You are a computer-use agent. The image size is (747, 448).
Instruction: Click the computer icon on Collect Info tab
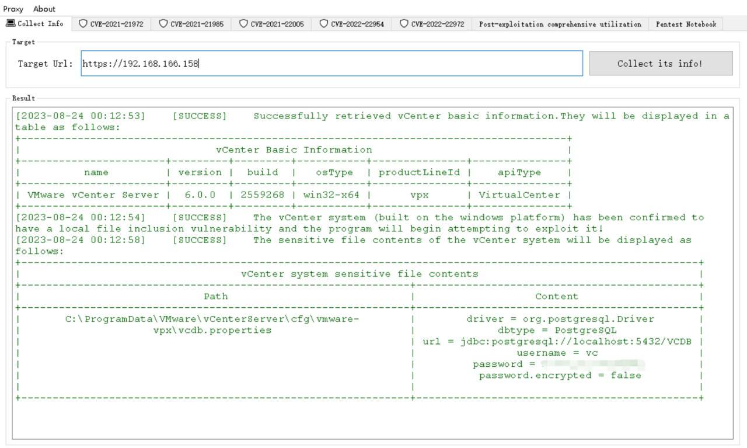tap(11, 23)
